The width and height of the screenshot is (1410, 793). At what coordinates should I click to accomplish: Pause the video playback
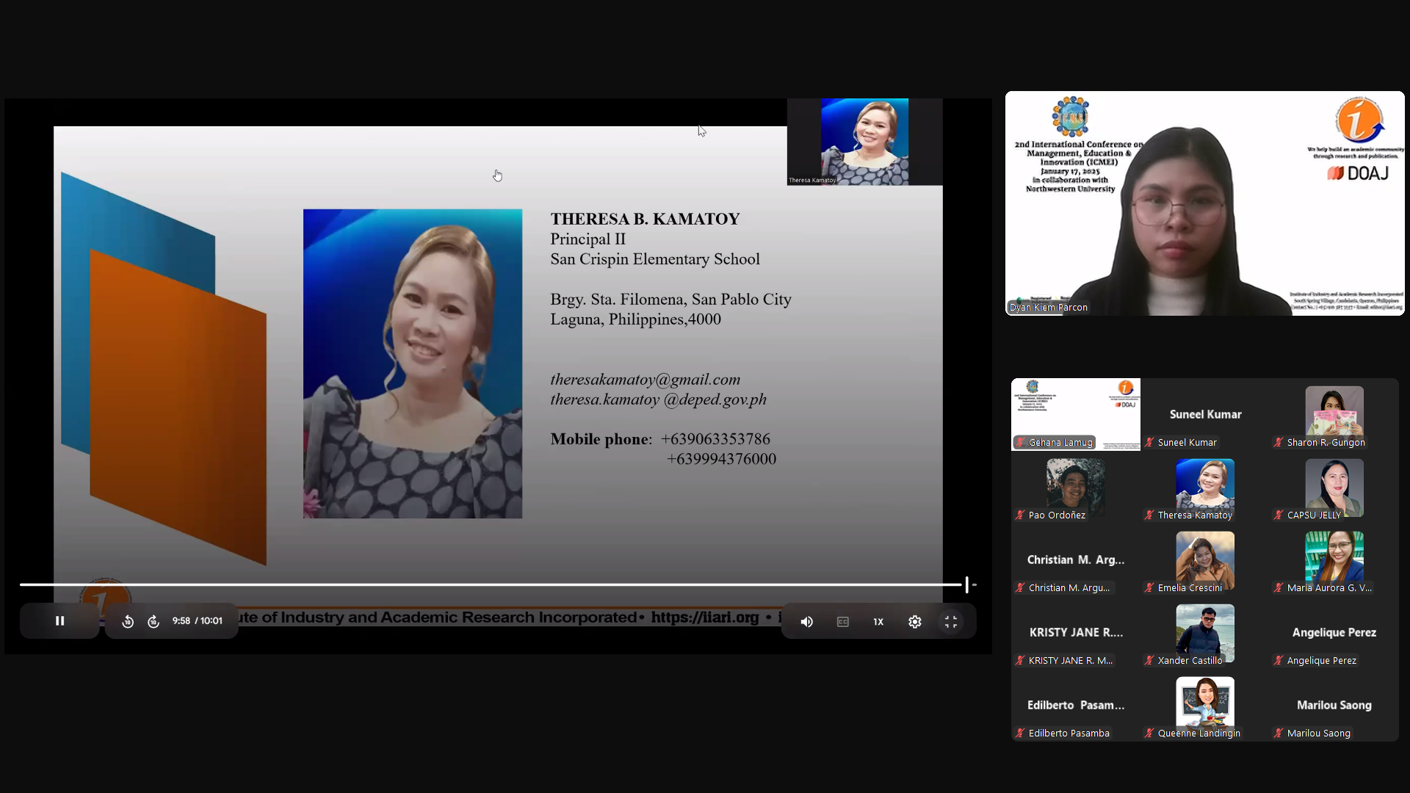point(60,621)
